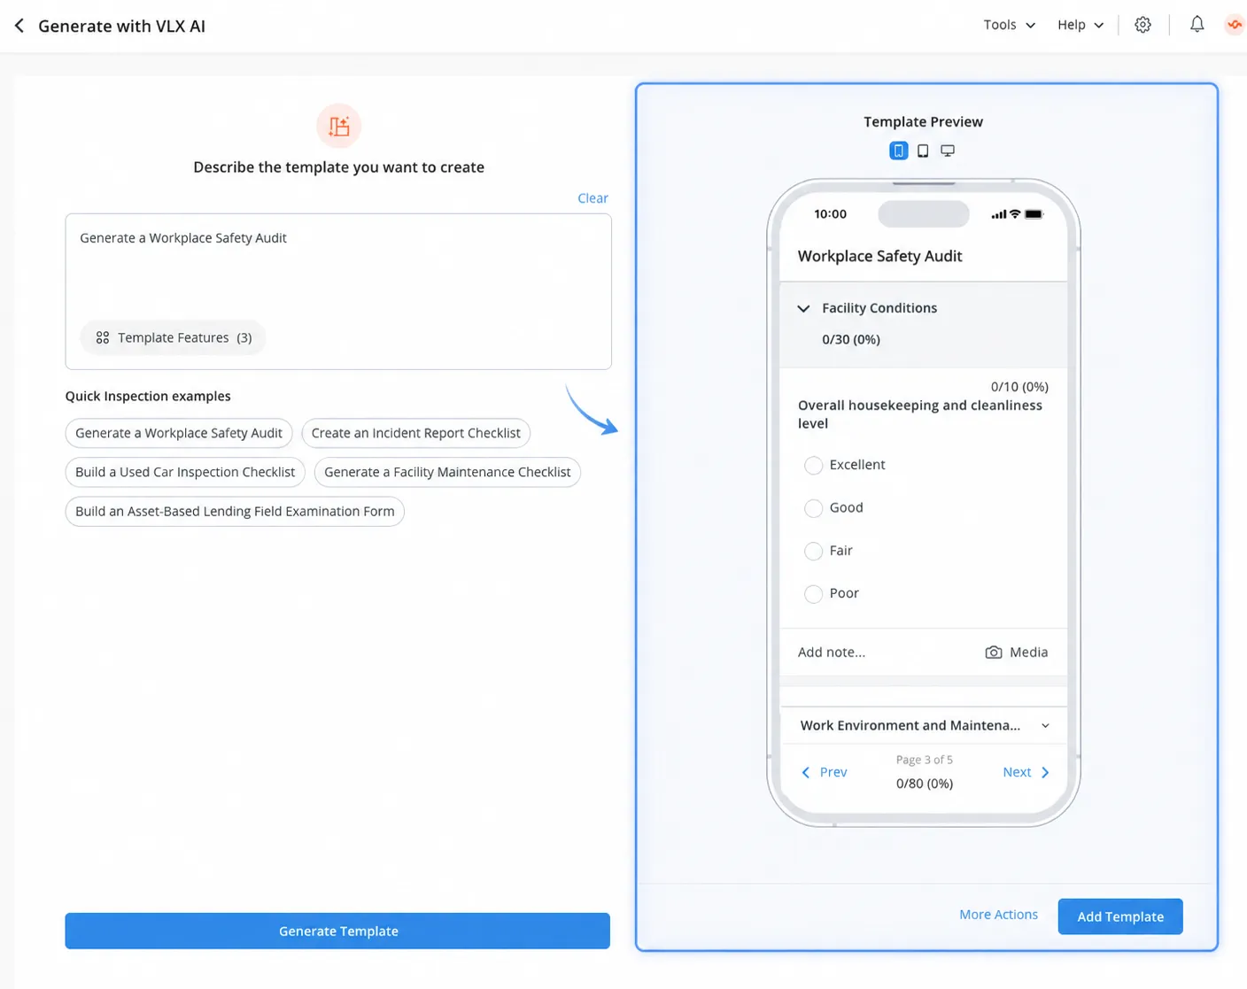Switch preview to mobile phone view
The height and width of the screenshot is (989, 1247).
pos(898,151)
